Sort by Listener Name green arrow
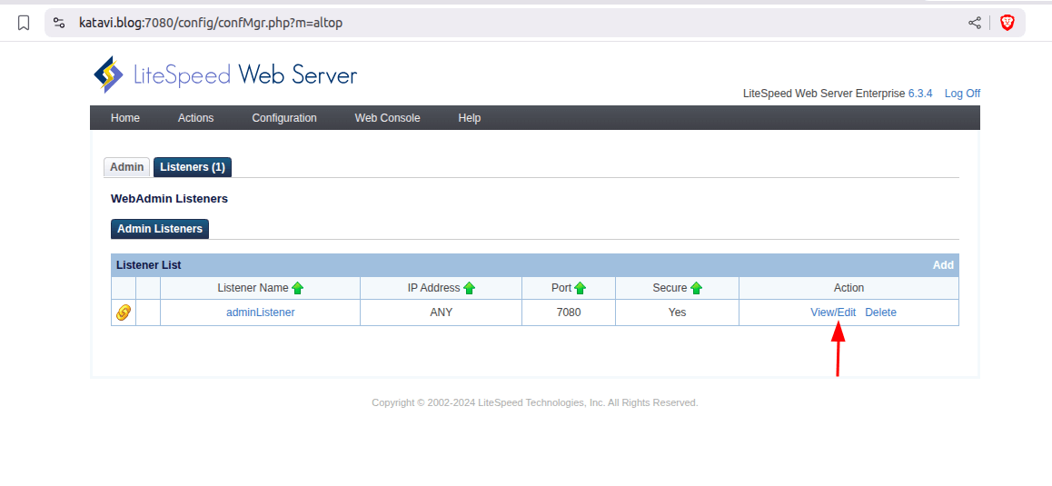 click(x=298, y=288)
